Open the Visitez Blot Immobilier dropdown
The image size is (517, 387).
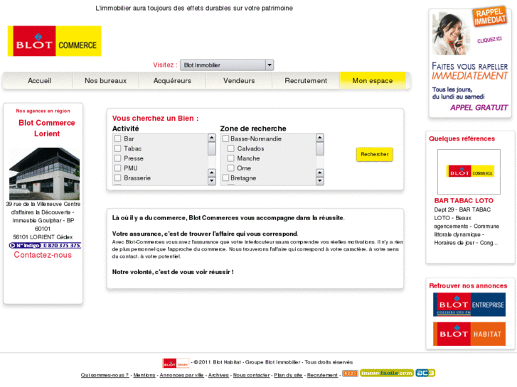coord(227,65)
